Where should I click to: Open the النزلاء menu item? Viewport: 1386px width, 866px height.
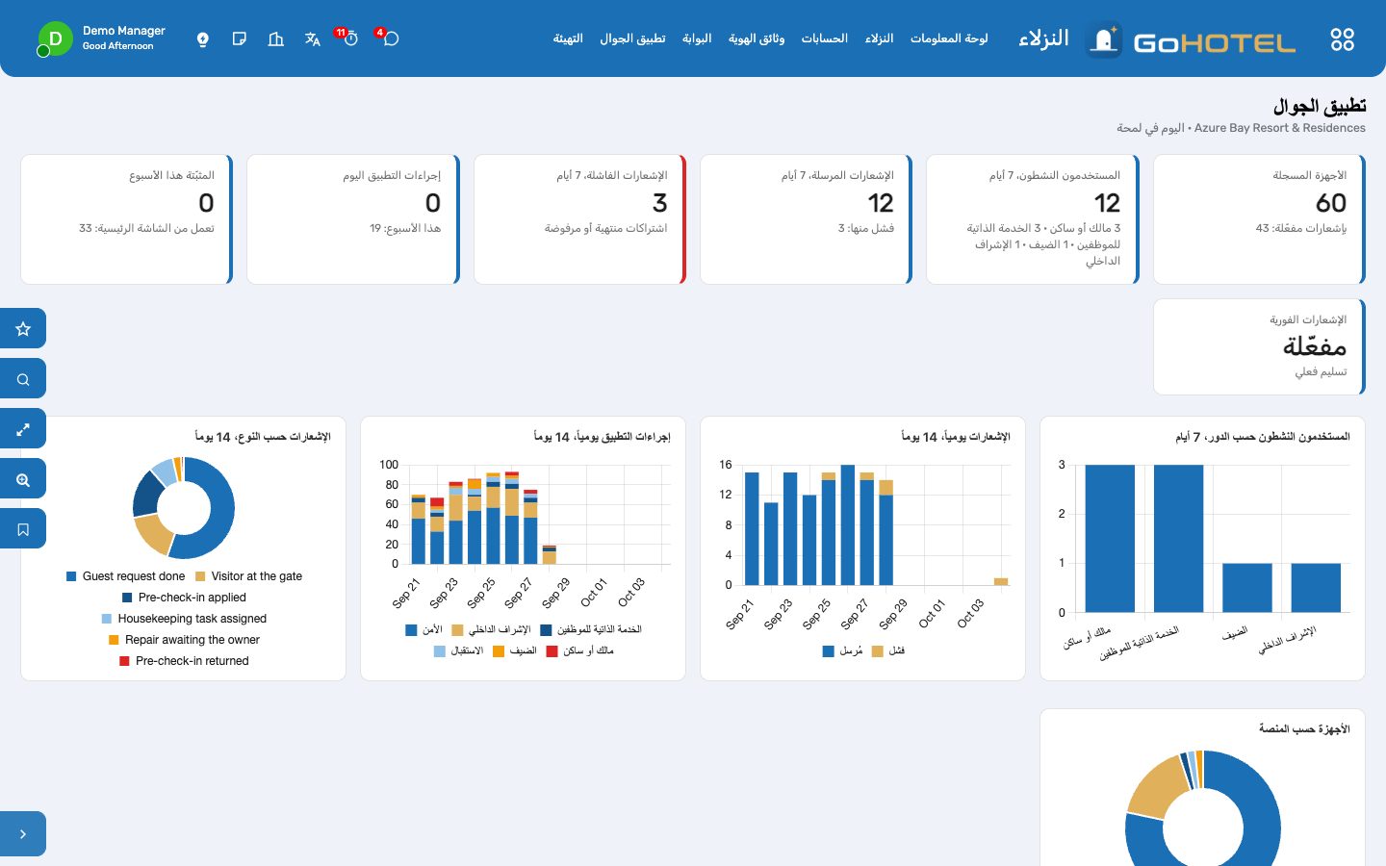click(879, 38)
